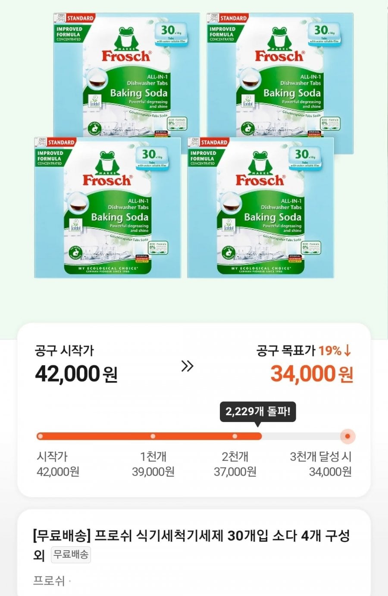388x596 pixels.
Task: Tap the 30 tabs badge on top-right box
Action: 324,34
